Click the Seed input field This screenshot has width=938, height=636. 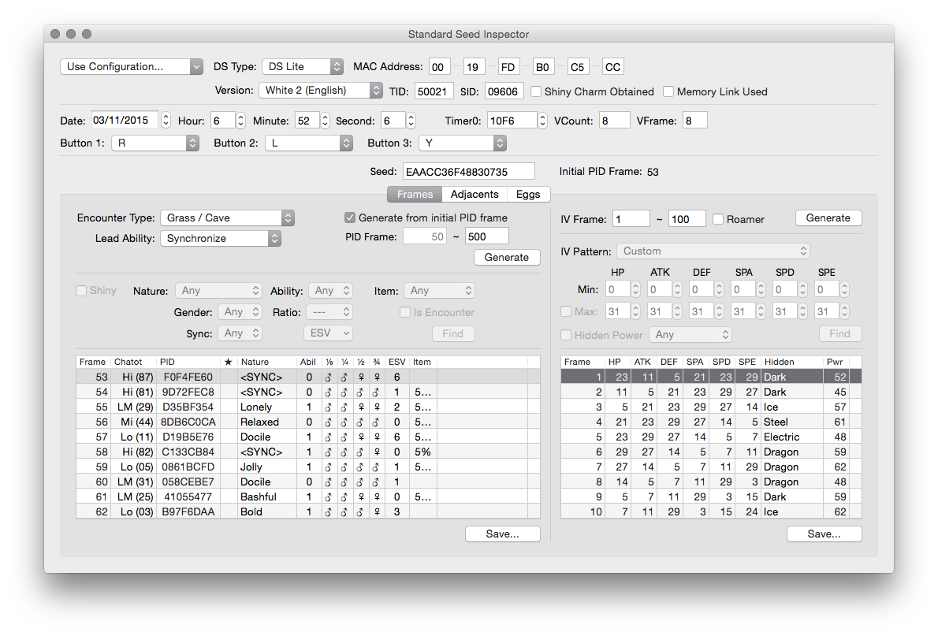468,171
